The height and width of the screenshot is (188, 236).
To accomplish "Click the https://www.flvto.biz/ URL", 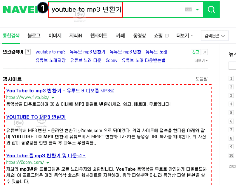I will [28, 97].
